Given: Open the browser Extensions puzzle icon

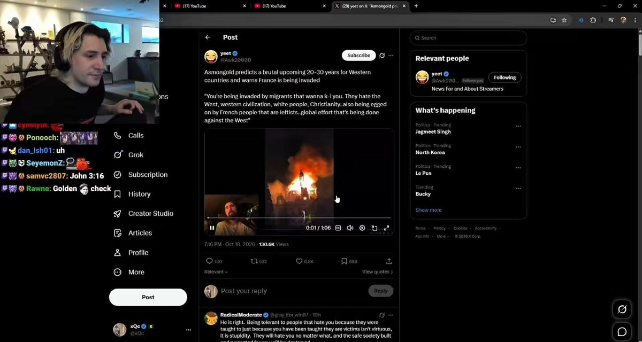Looking at the screenshot, I should (x=593, y=20).
